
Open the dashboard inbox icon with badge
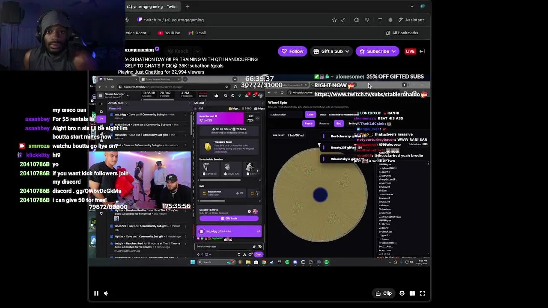(x=247, y=96)
